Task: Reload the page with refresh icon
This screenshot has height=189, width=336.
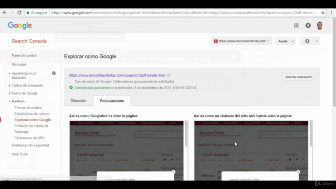Action: tap(19, 13)
